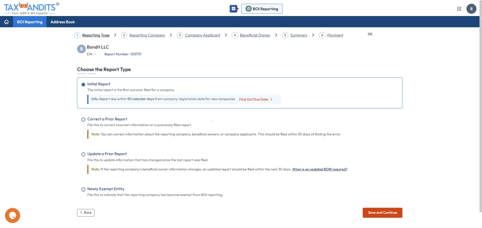This screenshot has height=228, width=482.
Task: Click the BOI Reporting seal icon
Action: coord(249,9)
